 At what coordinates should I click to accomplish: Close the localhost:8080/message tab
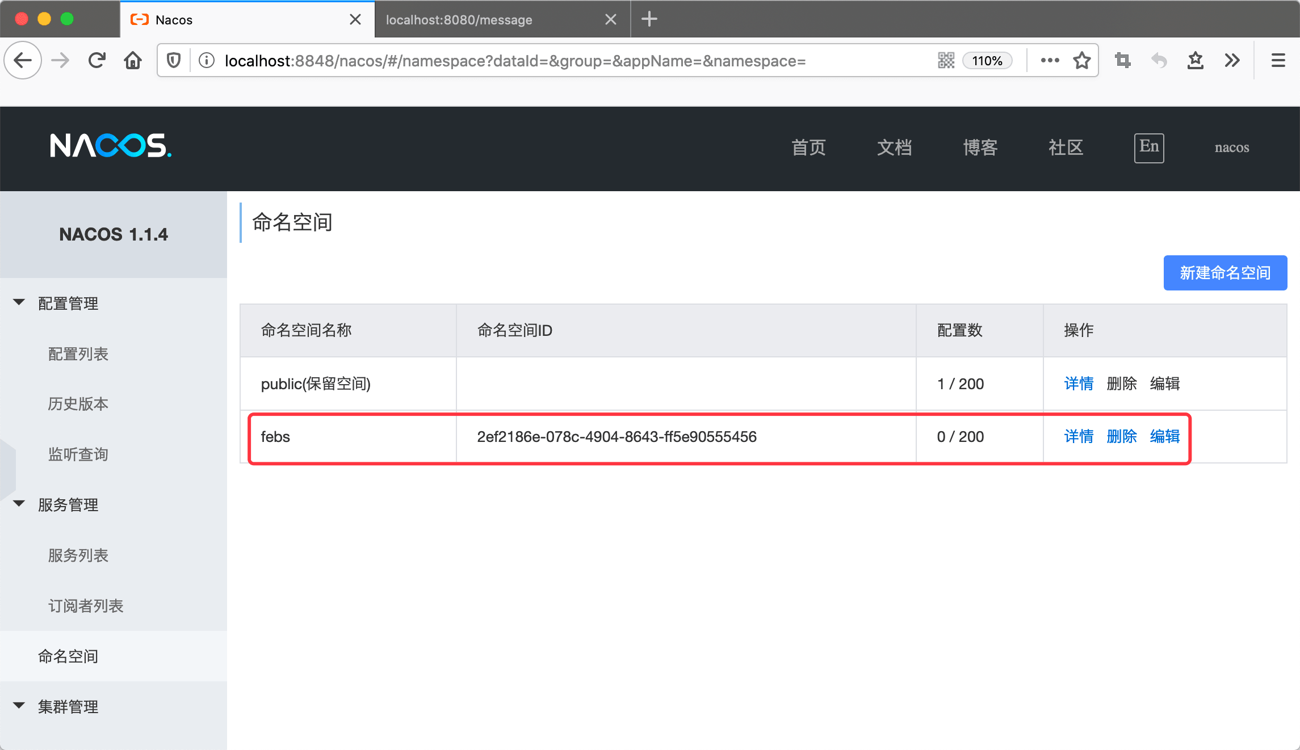(x=611, y=19)
